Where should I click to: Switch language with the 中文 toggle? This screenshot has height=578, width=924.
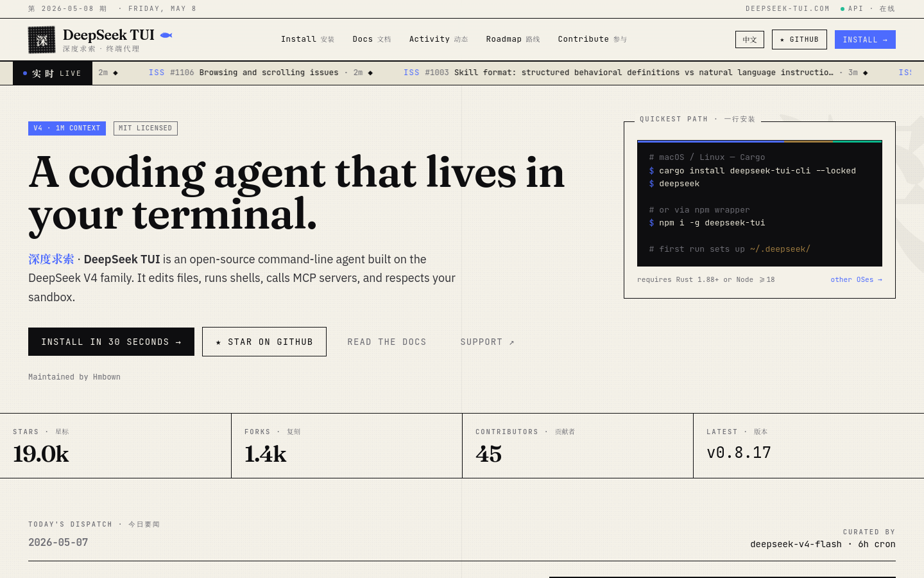[749, 40]
